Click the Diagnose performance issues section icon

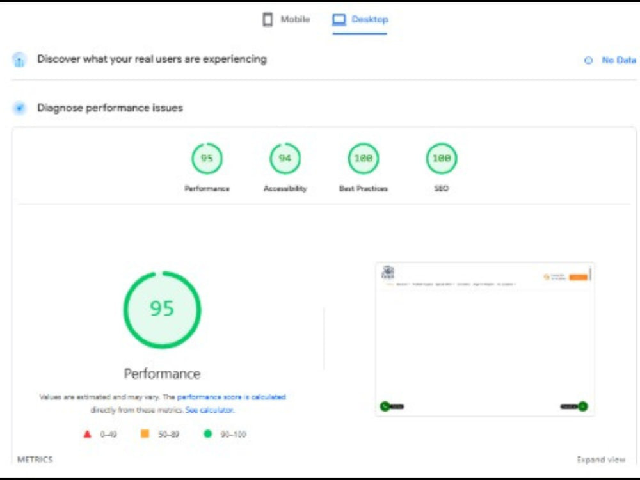coord(19,108)
